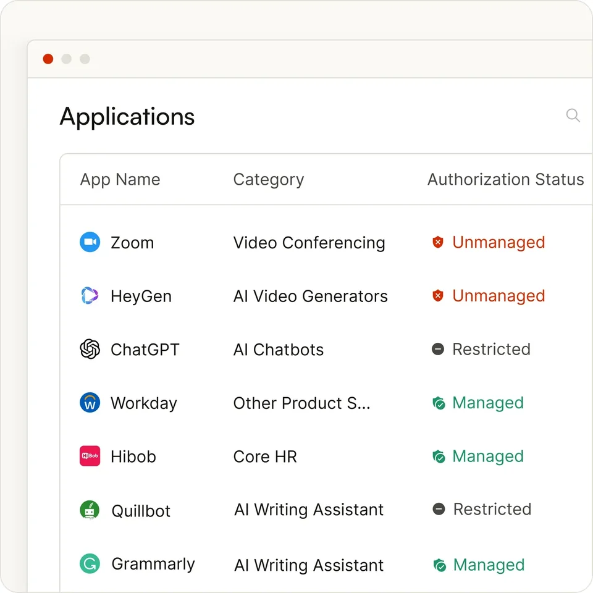Click the ChatGPT logo icon
593x593 pixels.
click(x=90, y=348)
